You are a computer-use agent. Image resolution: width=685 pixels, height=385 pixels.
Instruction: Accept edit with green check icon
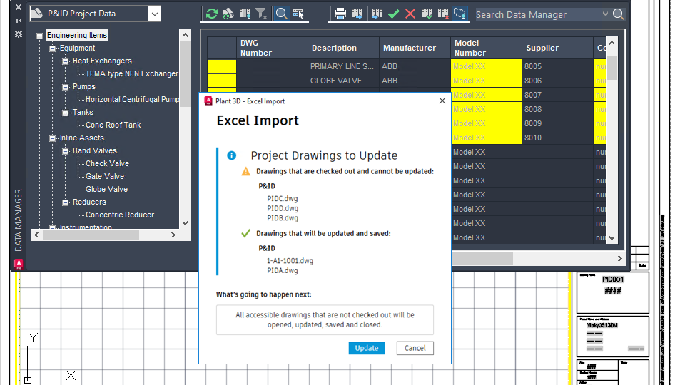[394, 14]
